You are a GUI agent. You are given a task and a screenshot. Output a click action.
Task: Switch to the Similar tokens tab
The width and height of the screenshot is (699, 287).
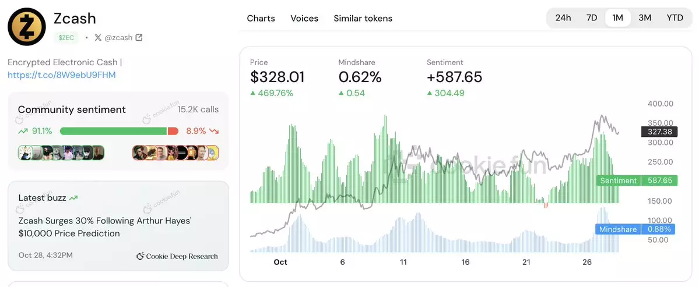[363, 18]
